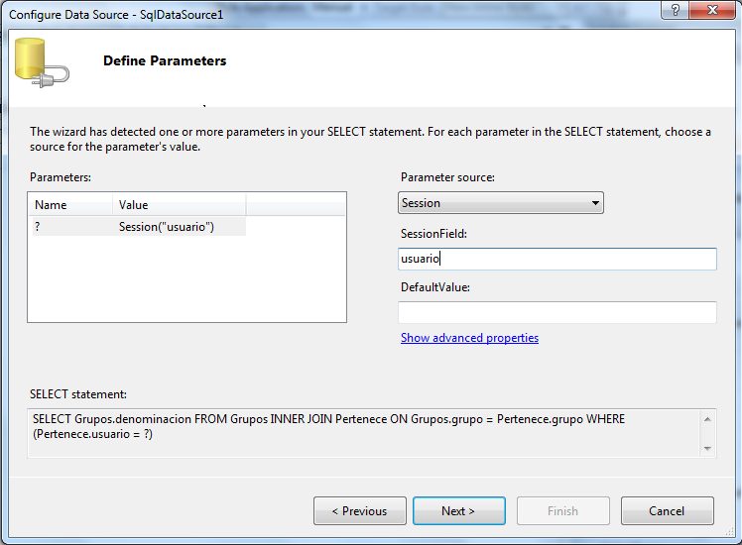Open Show advanced properties link
Screen dimensions: 742x545
tap(469, 338)
